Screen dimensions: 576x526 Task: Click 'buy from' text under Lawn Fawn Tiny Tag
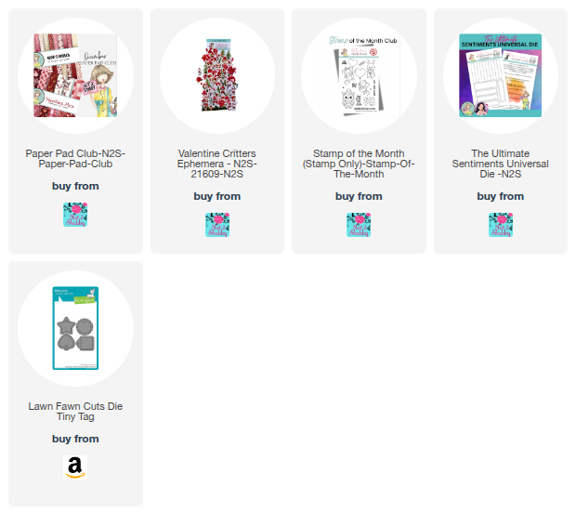tap(75, 439)
